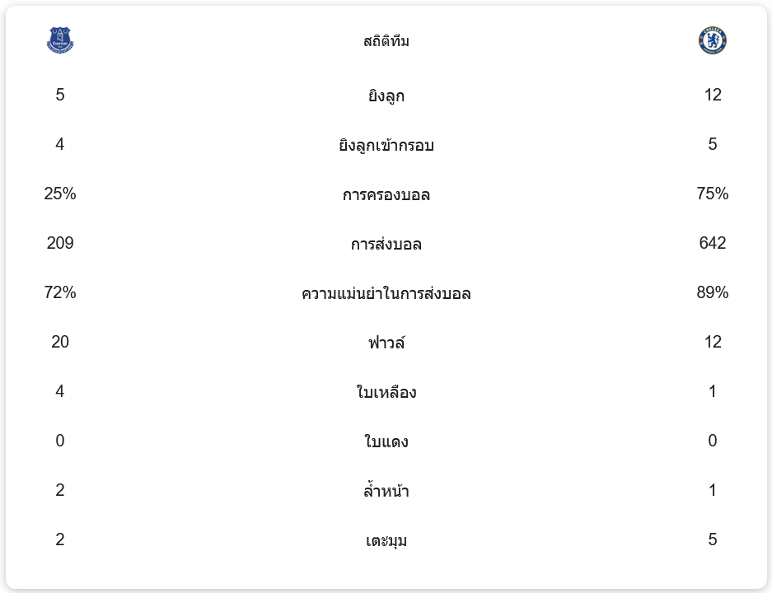Image resolution: width=772 pixels, height=593 pixels.
Task: Select Everton's 20 fouls value
Action: pos(60,342)
